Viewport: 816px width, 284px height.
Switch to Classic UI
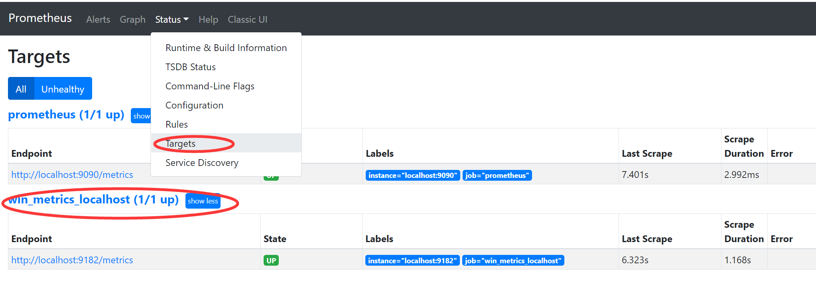247,20
